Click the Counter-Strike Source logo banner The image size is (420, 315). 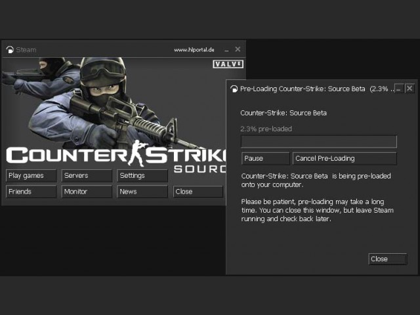point(116,158)
